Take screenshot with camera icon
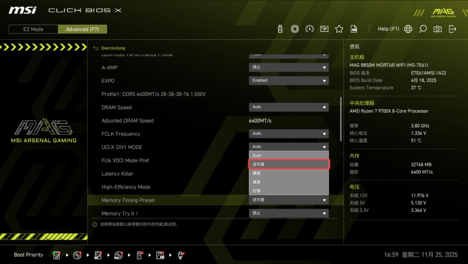The width and height of the screenshot is (468, 264). [438, 29]
